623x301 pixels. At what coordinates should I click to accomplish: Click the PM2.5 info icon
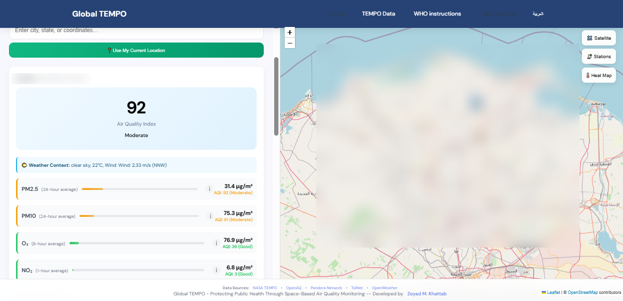[209, 189]
